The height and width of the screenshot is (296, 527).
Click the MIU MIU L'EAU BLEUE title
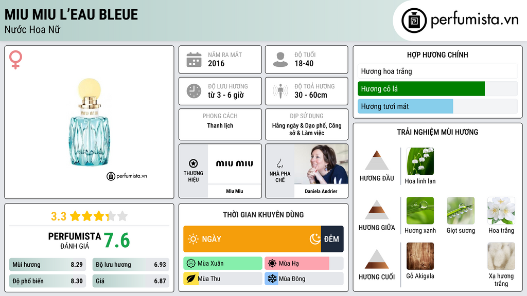point(71,15)
